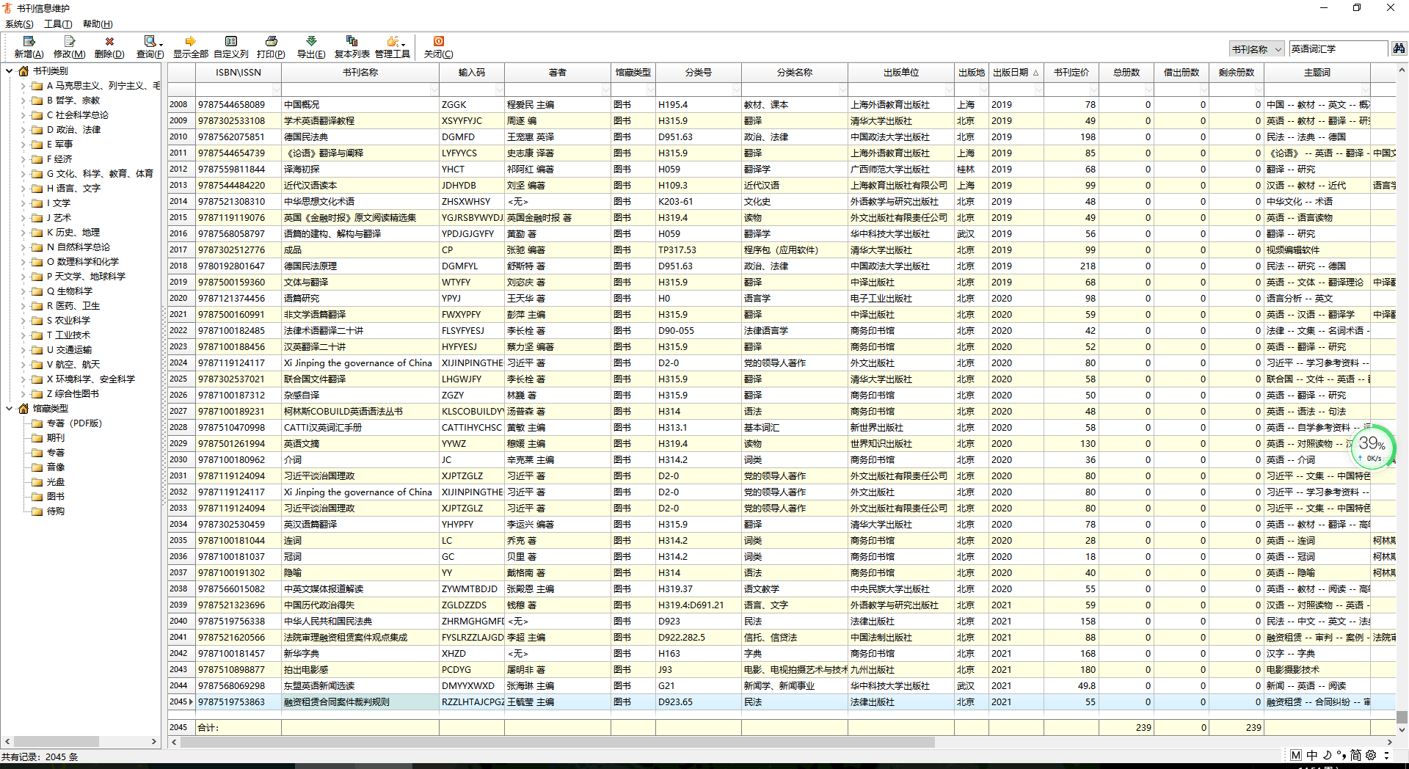The image size is (1409, 769).
Task: Click the 新增(A) add record icon
Action: coord(29,42)
